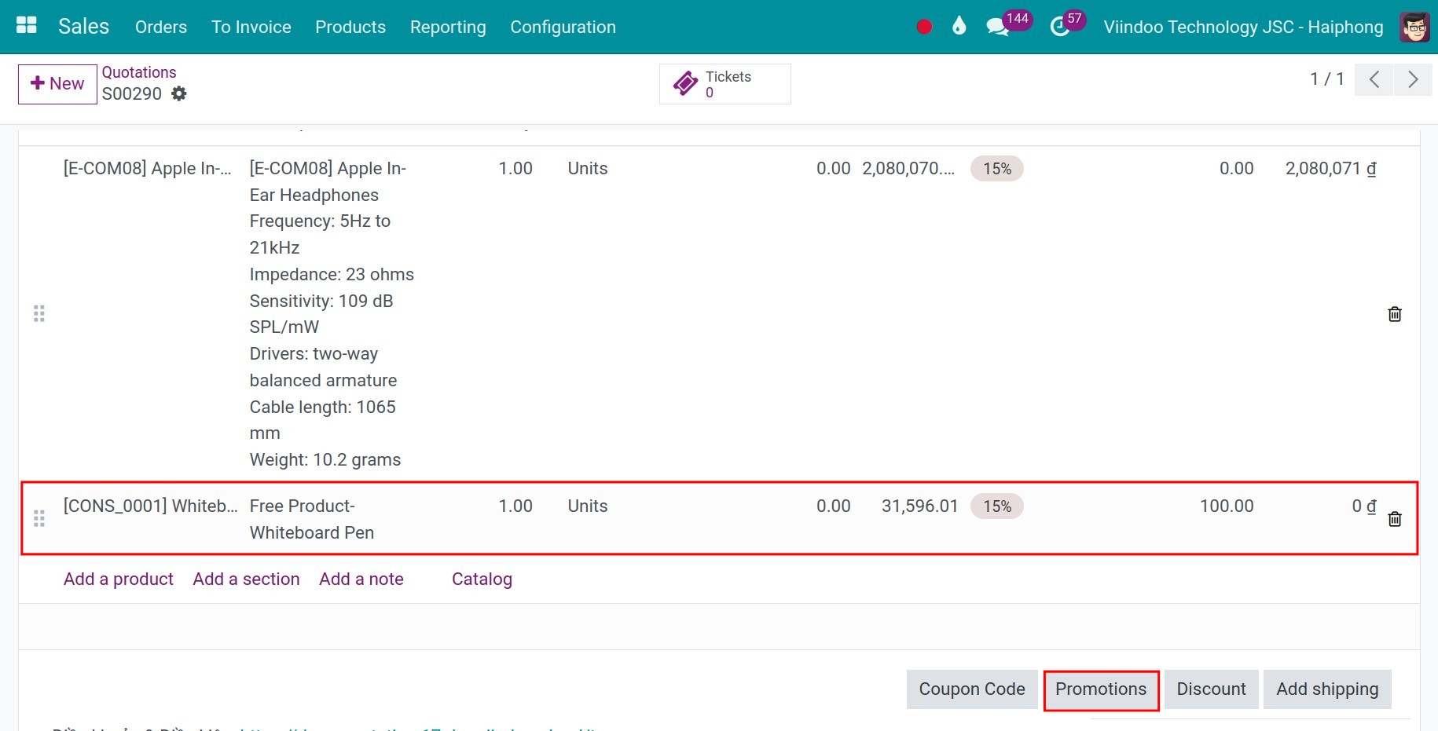The width and height of the screenshot is (1438, 731).
Task: Click [E-COM08] Apple In-... product cell
Action: [148, 169]
